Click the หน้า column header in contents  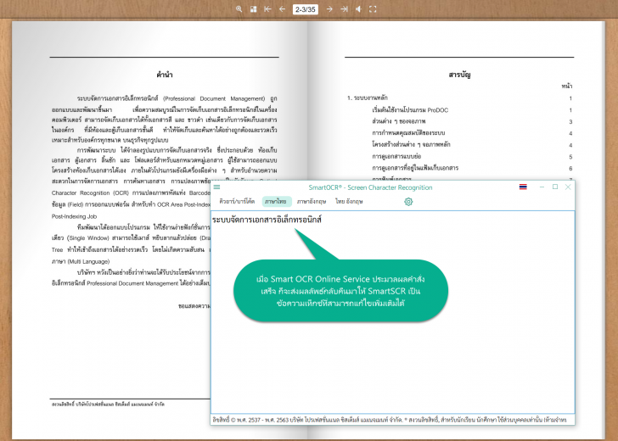pos(567,86)
